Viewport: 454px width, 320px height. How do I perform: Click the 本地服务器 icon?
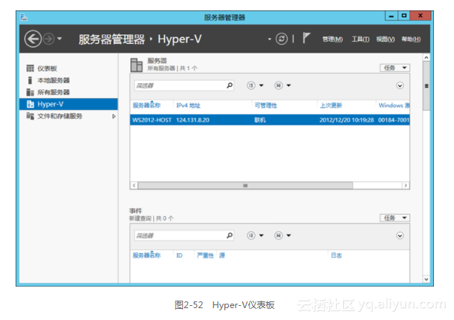click(x=30, y=80)
